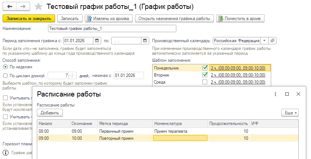Click the Наименование text field
This screenshot has height=159, width=311.
point(112,28)
